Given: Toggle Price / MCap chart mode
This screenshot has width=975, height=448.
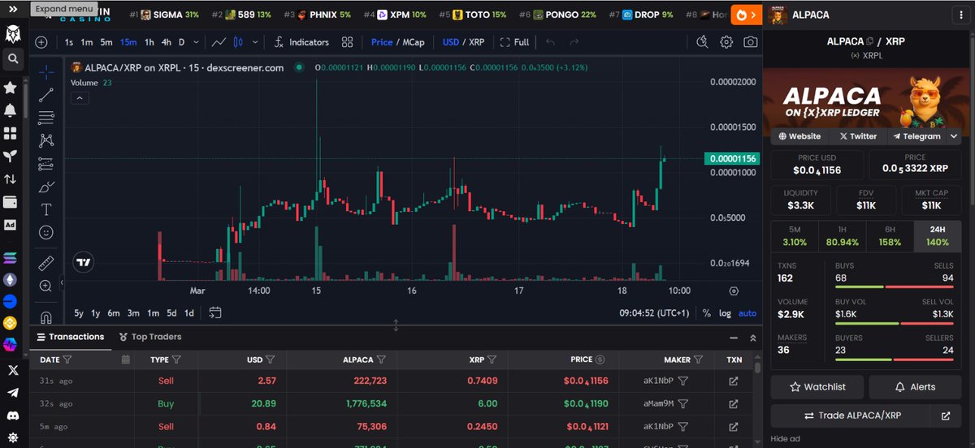Looking at the screenshot, I should pos(397,42).
